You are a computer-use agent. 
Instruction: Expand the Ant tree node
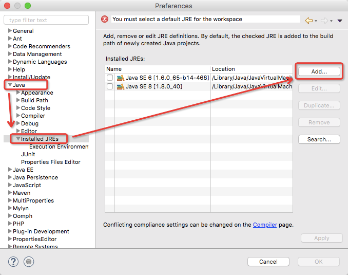point(10,38)
